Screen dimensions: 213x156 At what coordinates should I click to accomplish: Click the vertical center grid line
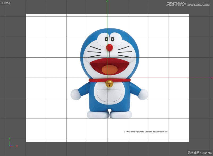[x=107, y=125]
